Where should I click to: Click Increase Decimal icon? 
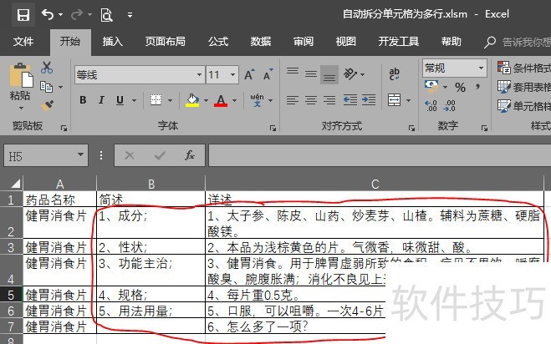[431, 105]
